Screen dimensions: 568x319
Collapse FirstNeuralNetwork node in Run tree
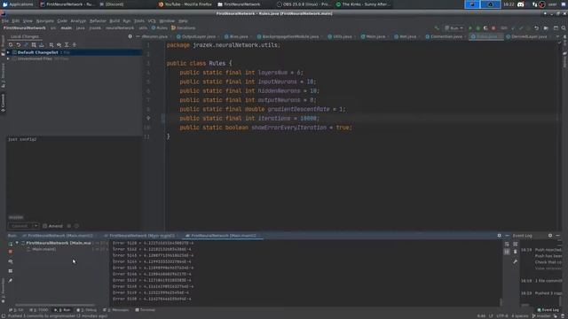tap(17, 243)
